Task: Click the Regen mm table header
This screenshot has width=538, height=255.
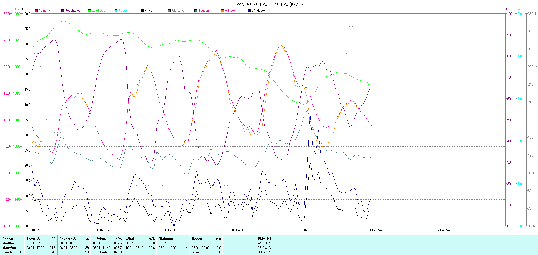Action: [x=206, y=239]
